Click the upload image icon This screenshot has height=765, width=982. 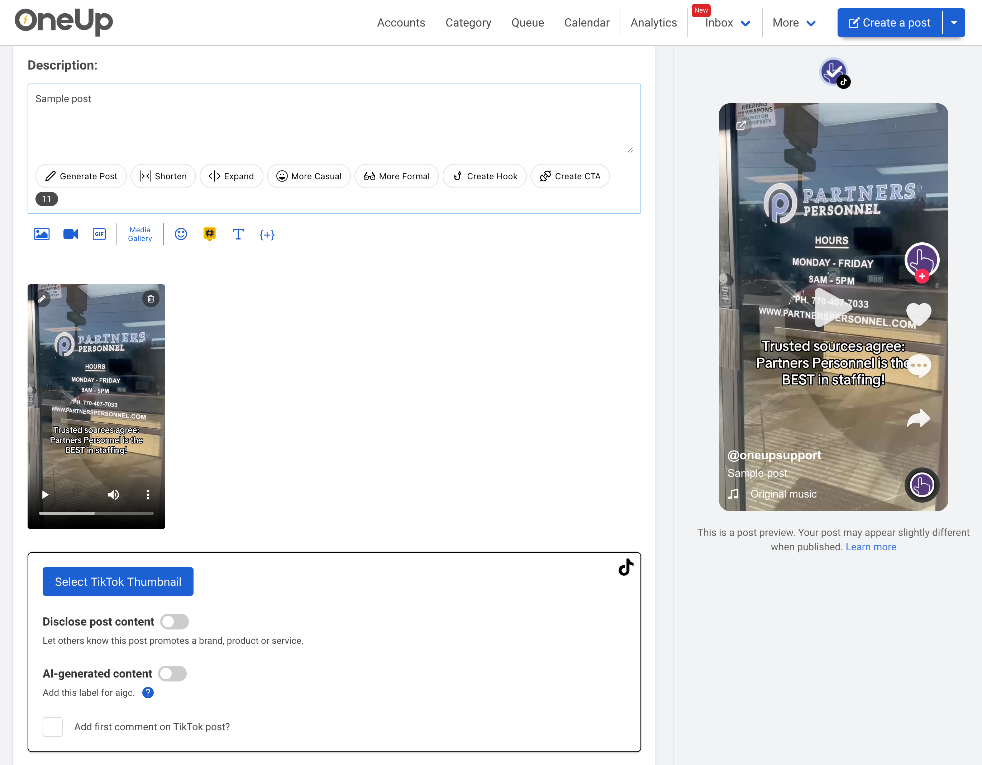click(42, 234)
